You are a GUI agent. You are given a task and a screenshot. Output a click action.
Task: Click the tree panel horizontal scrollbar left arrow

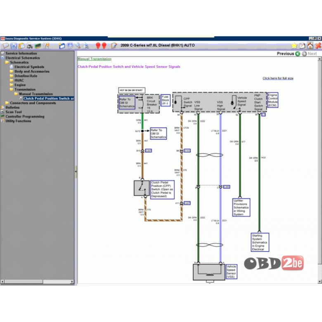(x=2, y=282)
